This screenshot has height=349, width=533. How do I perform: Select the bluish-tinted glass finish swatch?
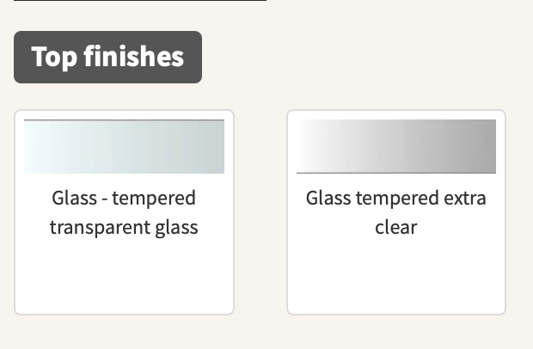pos(124,147)
